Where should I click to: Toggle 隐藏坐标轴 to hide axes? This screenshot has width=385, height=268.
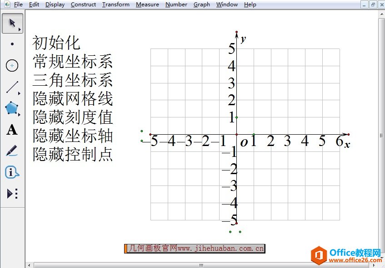point(73,136)
